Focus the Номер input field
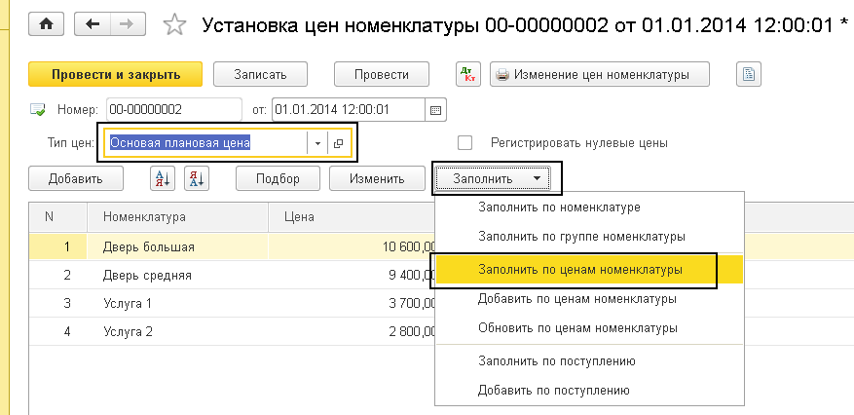Viewport: 854px width, 415px height. click(x=174, y=109)
